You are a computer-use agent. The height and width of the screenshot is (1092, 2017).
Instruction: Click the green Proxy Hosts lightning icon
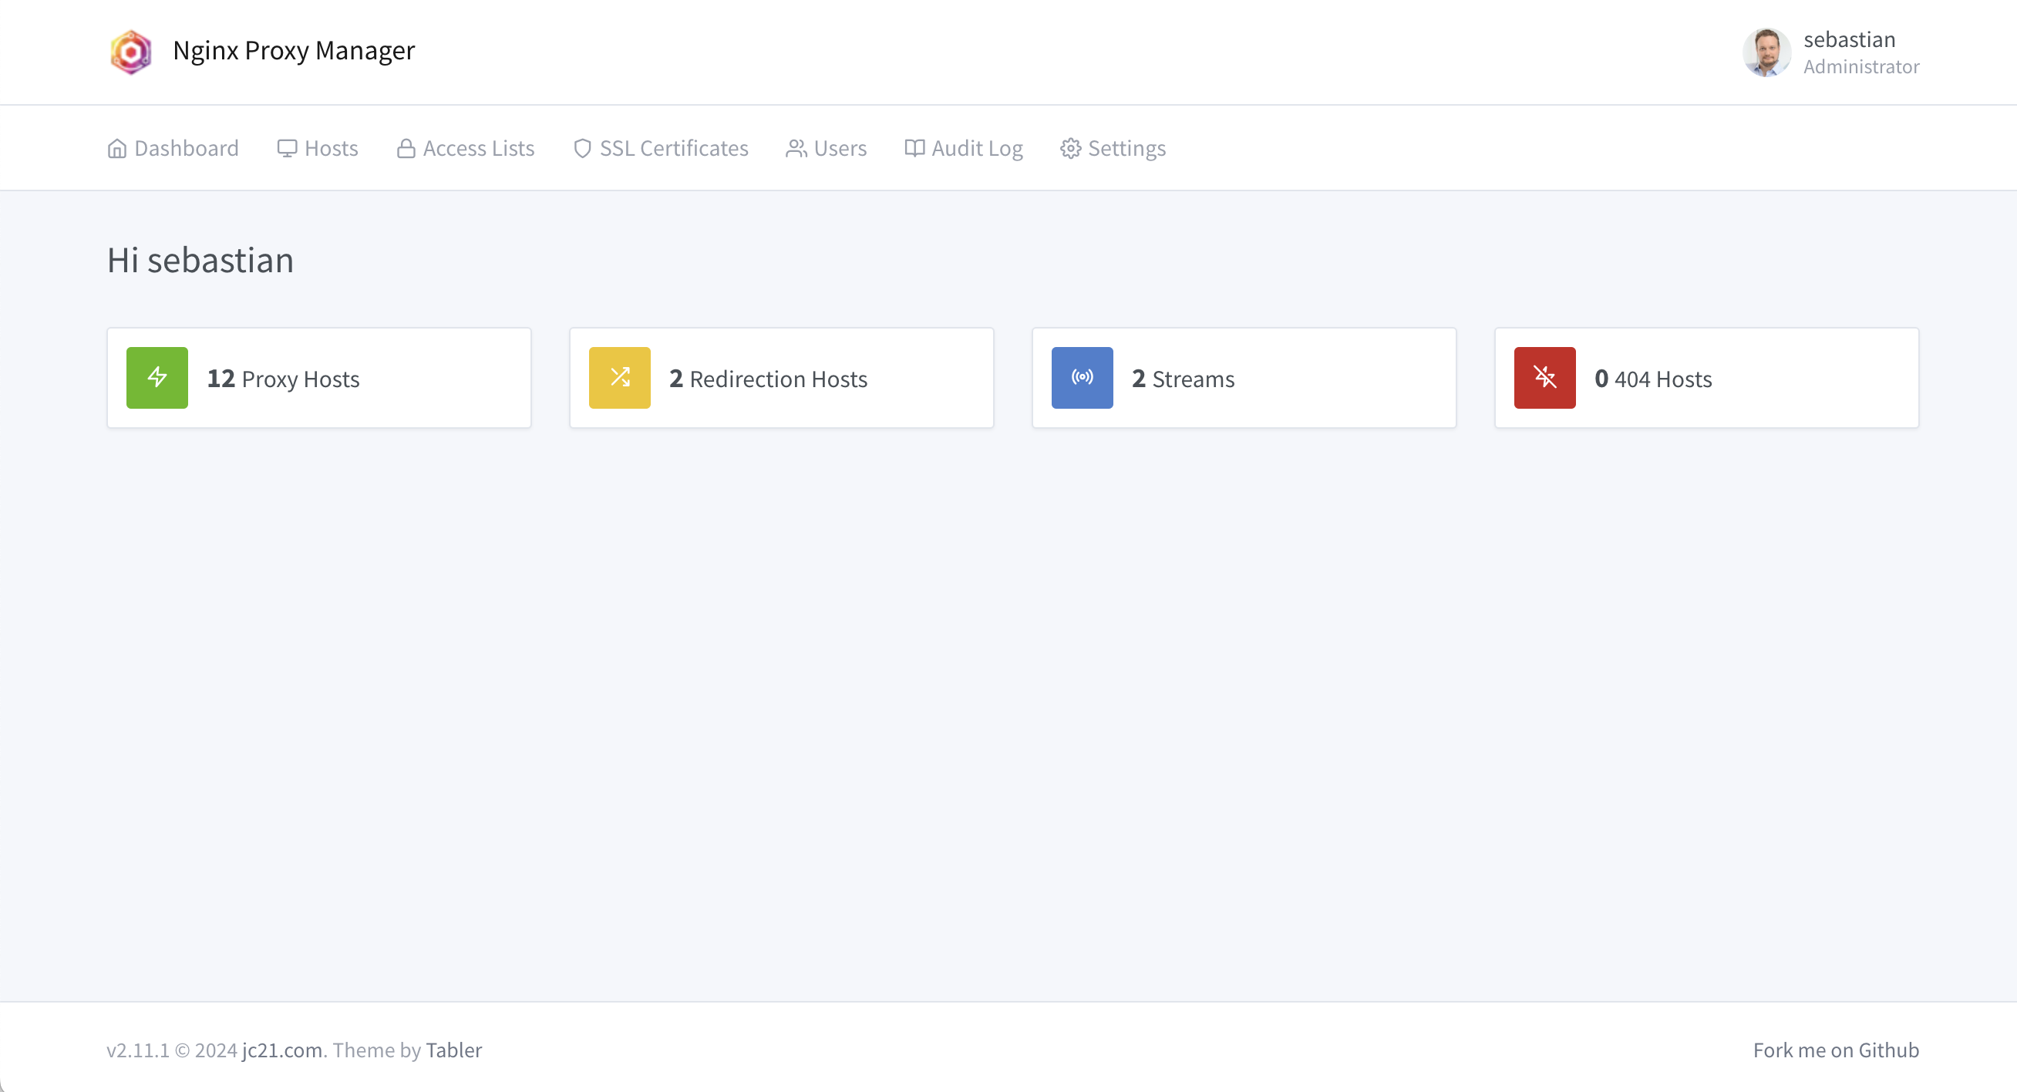(157, 378)
